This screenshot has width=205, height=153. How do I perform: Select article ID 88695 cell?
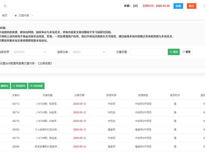(x=16, y=130)
